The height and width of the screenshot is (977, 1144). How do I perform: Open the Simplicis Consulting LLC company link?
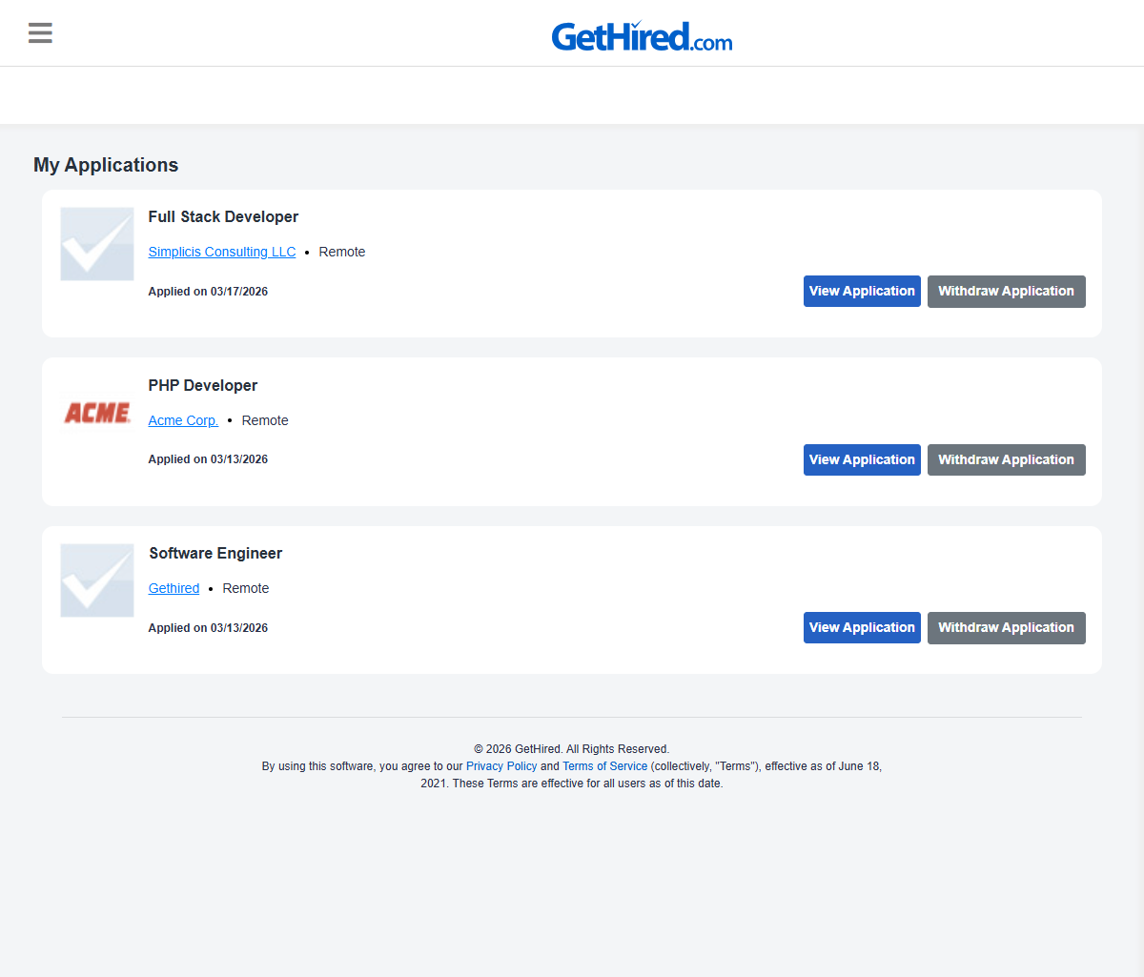coord(222,252)
